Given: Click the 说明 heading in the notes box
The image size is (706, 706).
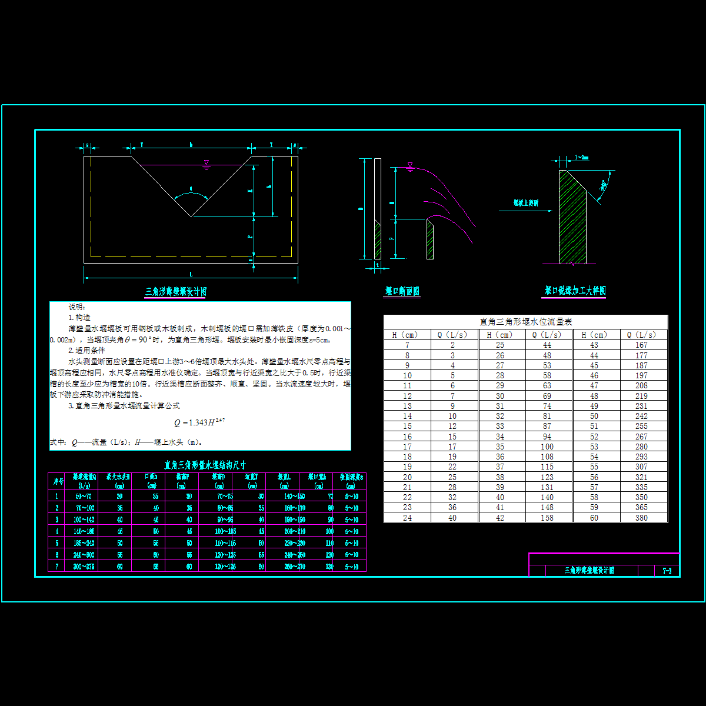Looking at the screenshot, I should point(77,307).
